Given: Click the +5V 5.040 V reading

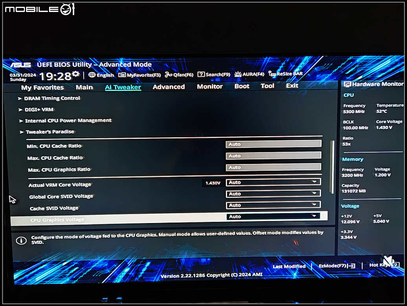Looking at the screenshot, I should [381, 221].
